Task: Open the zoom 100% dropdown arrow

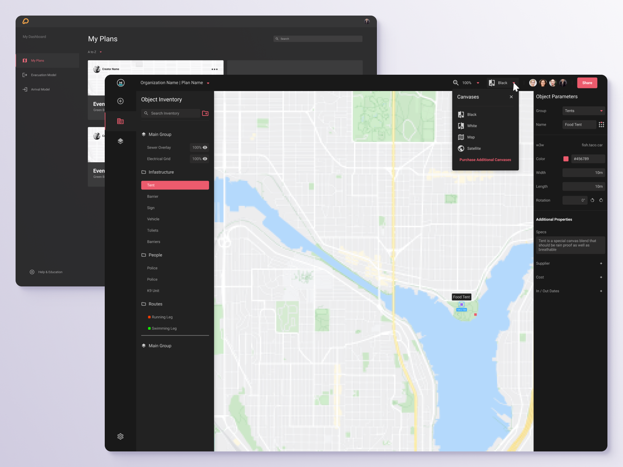Action: pos(478,83)
